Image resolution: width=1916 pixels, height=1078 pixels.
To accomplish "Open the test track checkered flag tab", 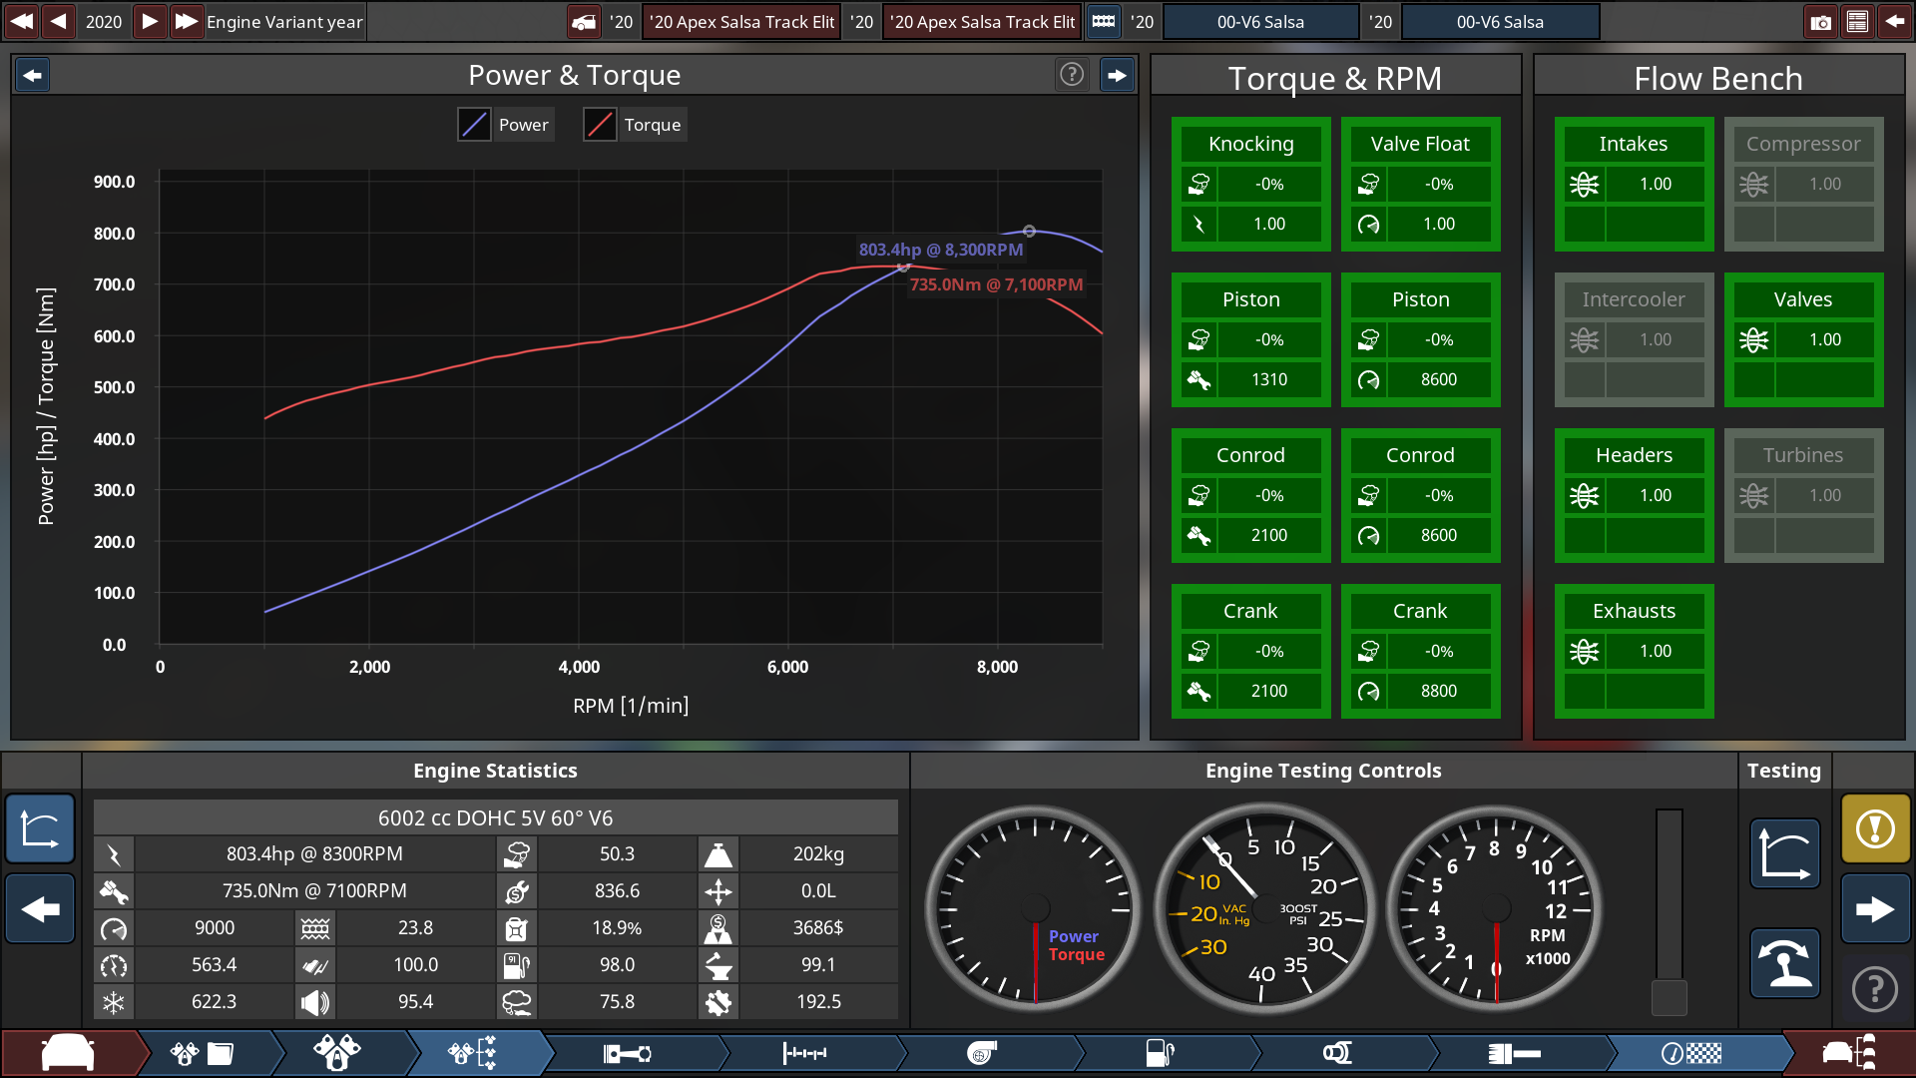I will [1691, 1053].
